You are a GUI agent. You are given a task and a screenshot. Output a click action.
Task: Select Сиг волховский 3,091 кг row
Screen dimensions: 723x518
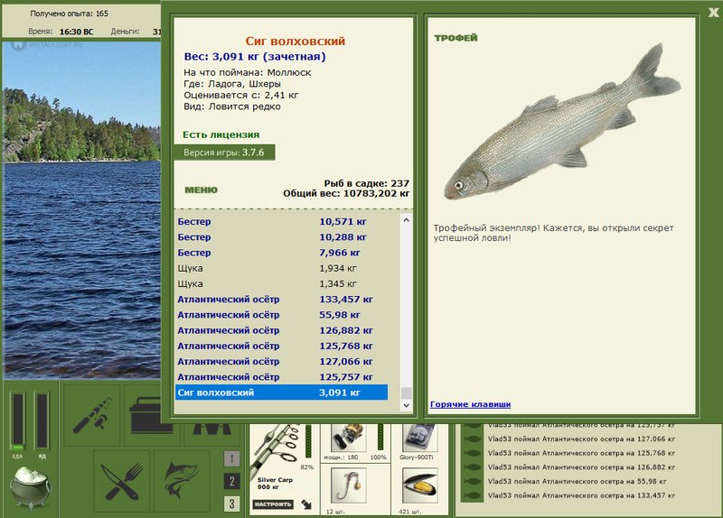pyautogui.click(x=281, y=393)
